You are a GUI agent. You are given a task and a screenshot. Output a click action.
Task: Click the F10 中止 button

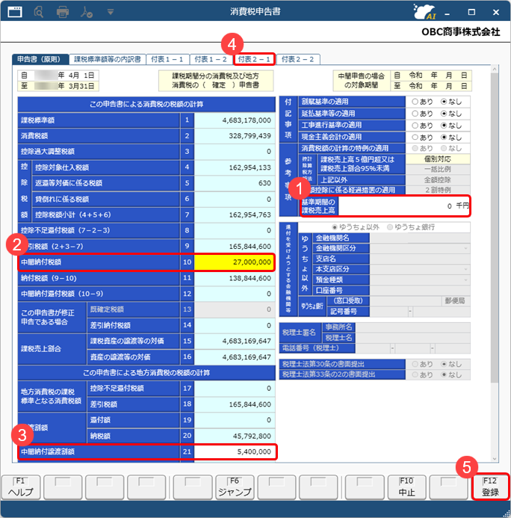tap(406, 487)
